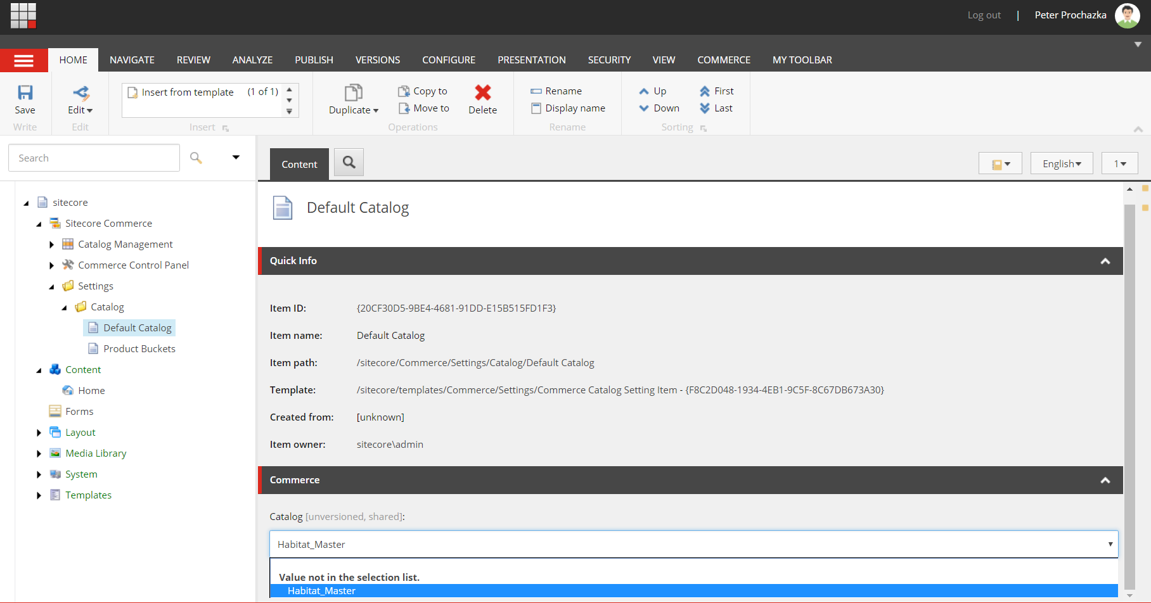
Task: Click the content pane vertical scrollbar
Action: (x=1129, y=396)
